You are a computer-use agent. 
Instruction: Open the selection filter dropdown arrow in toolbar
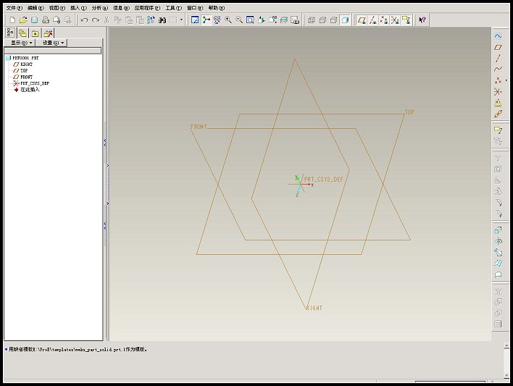pos(181,20)
